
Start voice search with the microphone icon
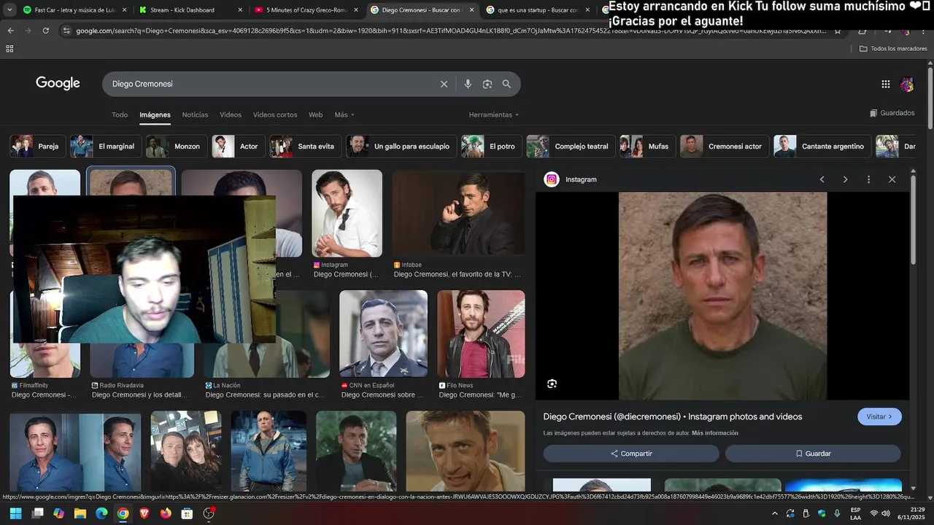pos(468,84)
